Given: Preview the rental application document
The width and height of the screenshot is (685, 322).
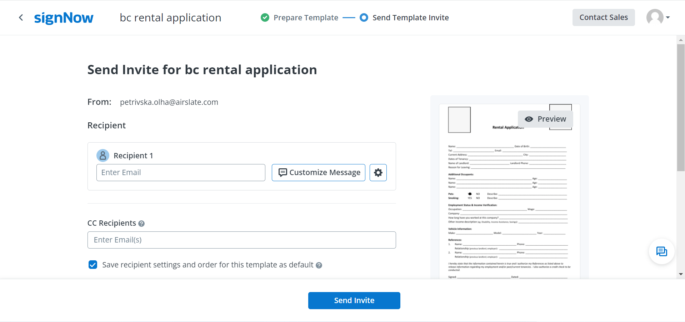Looking at the screenshot, I should tap(545, 119).
